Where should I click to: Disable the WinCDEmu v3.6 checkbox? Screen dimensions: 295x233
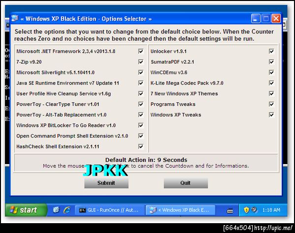pyautogui.click(x=271, y=72)
